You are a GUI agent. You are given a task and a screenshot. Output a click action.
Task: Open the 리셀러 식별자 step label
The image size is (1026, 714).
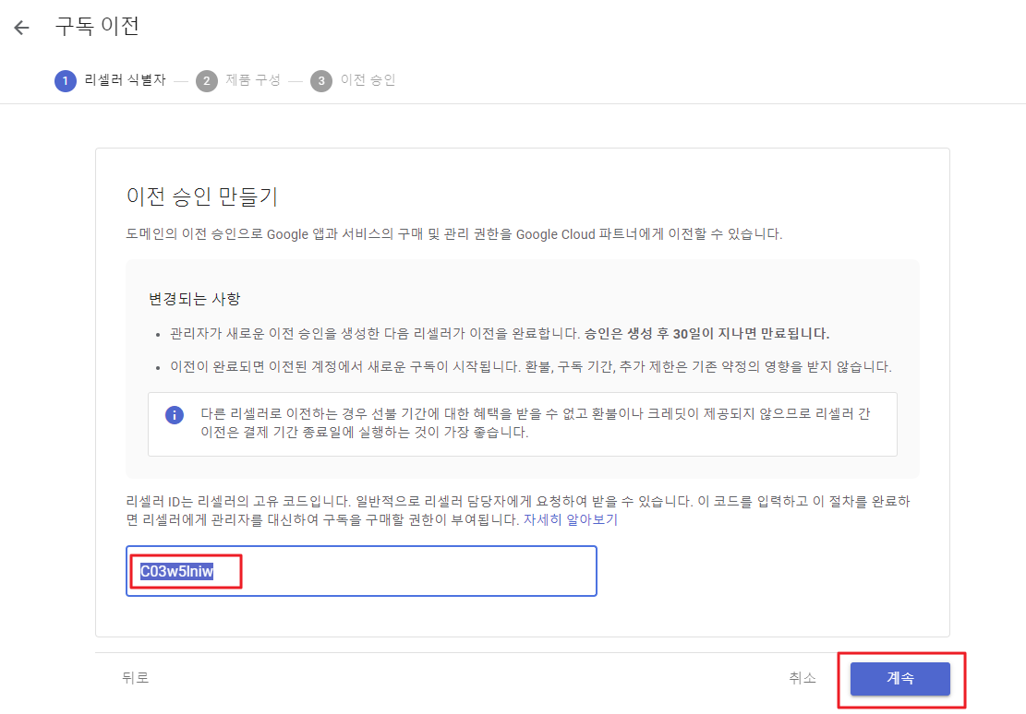(125, 79)
